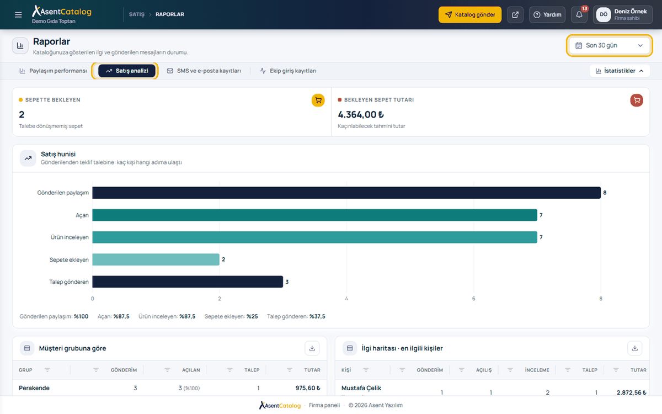Click the Perakende group row label
Viewport: 662px width, 414px height.
pyautogui.click(x=34, y=388)
